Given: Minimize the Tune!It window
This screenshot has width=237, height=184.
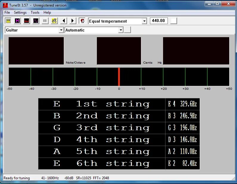Looking at the screenshot, I should [x=209, y=4].
